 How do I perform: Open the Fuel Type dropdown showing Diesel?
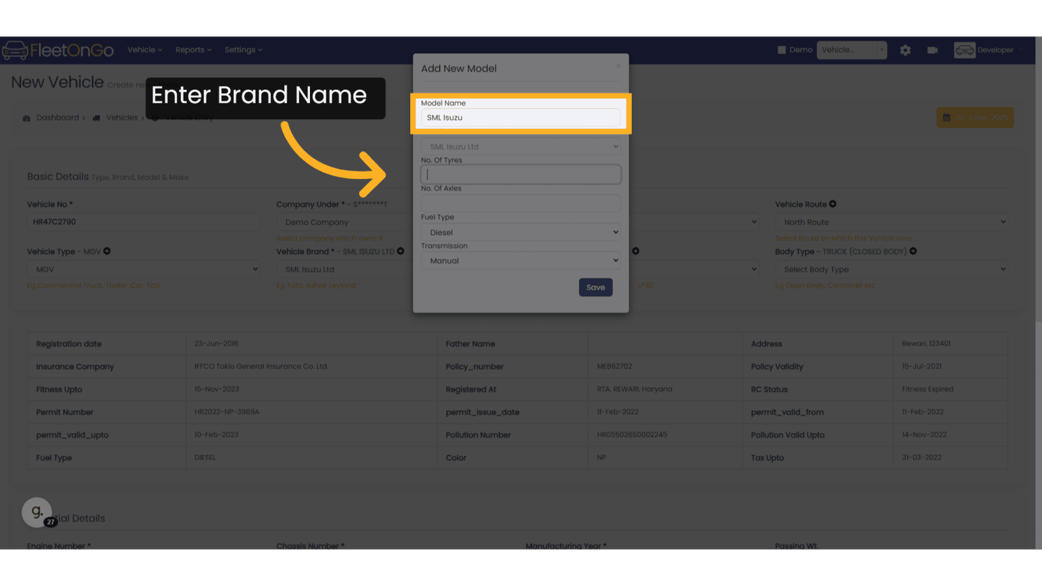[x=521, y=232]
